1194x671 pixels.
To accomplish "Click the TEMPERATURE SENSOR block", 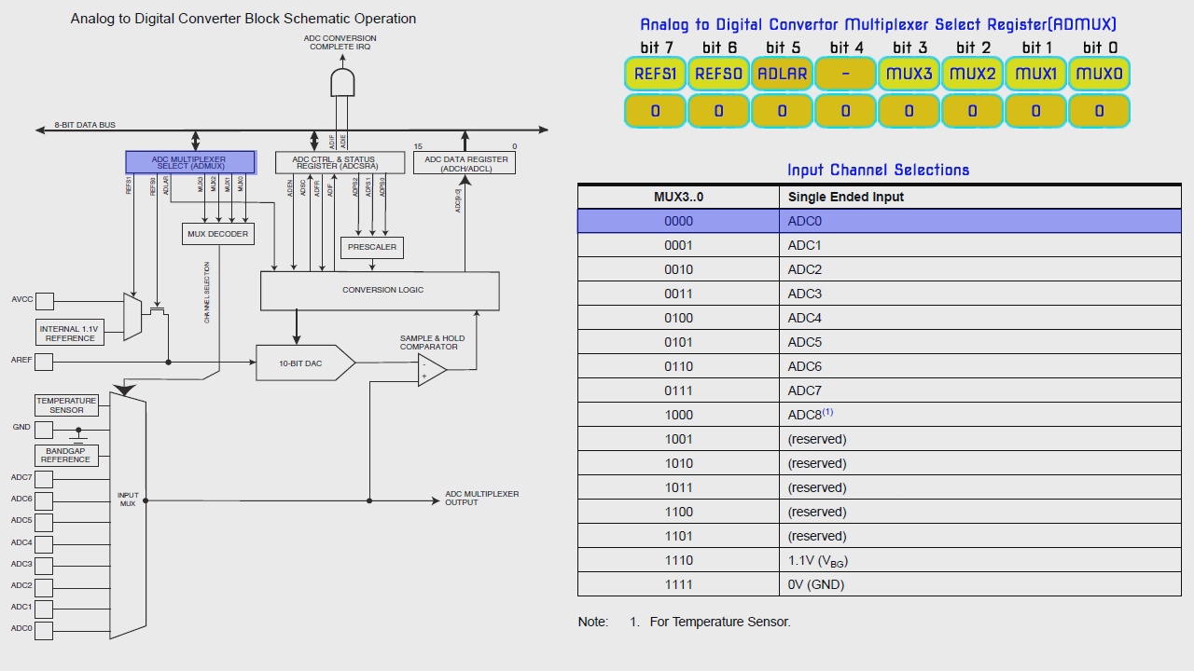I will [x=66, y=405].
